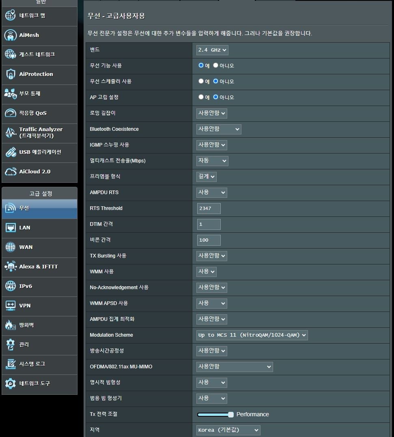Image resolution: width=394 pixels, height=437 pixels.
Task: Click the RTS Threshold input field
Action: coord(209,208)
